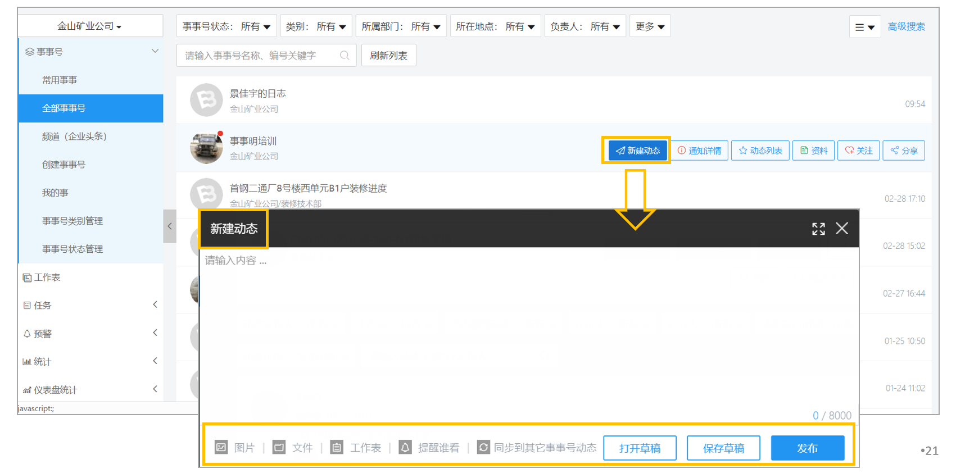Viewport: 956px width, 473px height.
Task: Open the 事事号状态 filter dropdown
Action: [x=226, y=26]
